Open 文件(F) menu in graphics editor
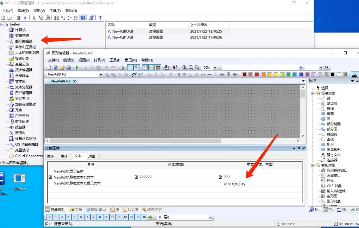Image resolution: width=359 pixels, height=228 pixels. tap(53, 60)
